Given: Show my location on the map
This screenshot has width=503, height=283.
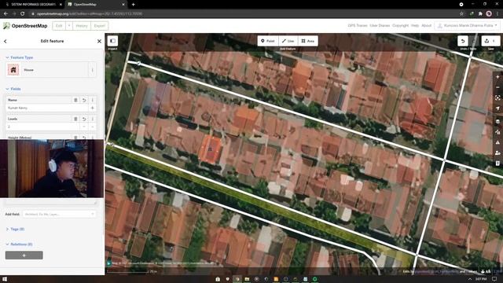Looking at the screenshot, I should [497, 108].
